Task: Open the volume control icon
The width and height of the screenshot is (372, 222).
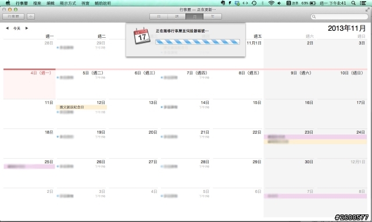Action: pyautogui.click(x=279, y=3)
